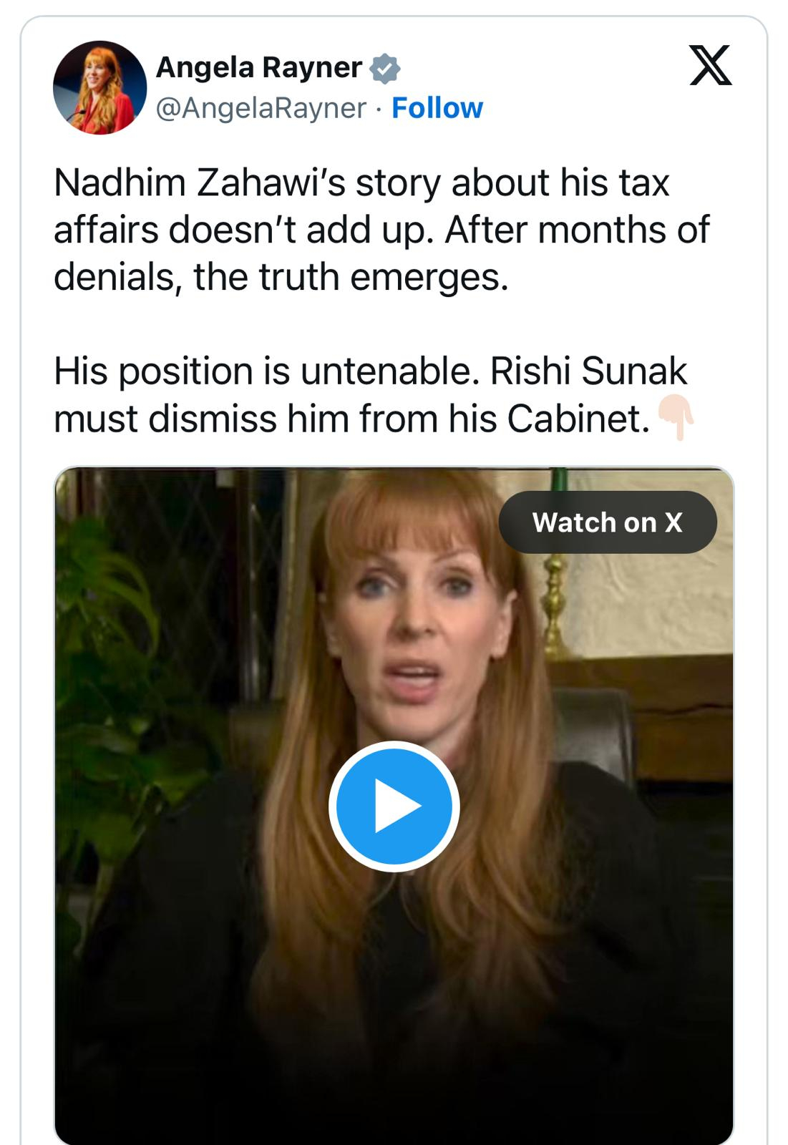Open the @AngelaRayner handle link

(261, 108)
